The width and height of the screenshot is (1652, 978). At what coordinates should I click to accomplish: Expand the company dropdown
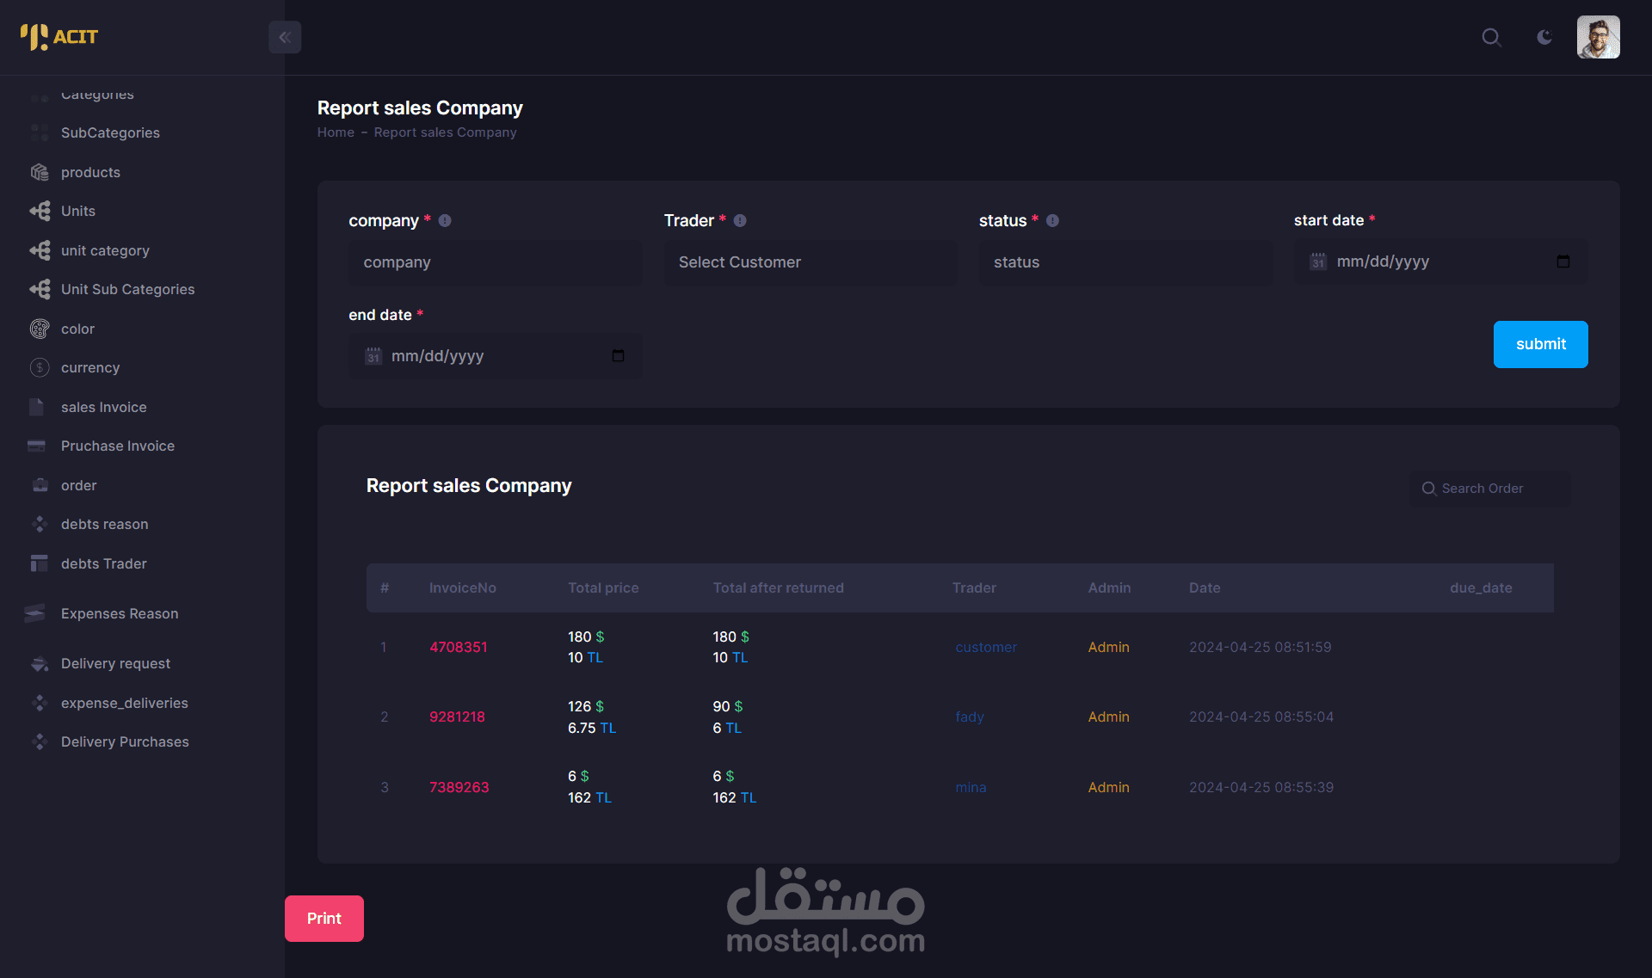click(495, 262)
